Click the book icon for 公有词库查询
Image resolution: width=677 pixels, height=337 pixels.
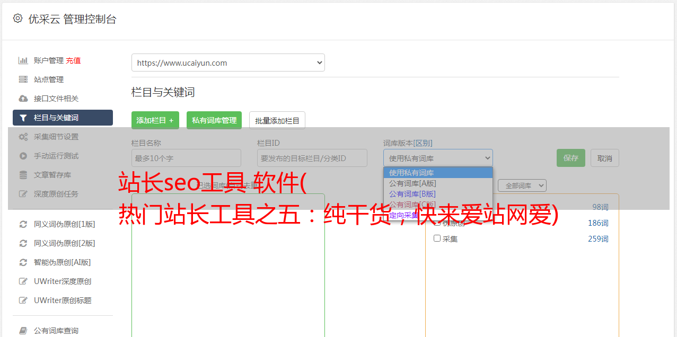tap(23, 331)
